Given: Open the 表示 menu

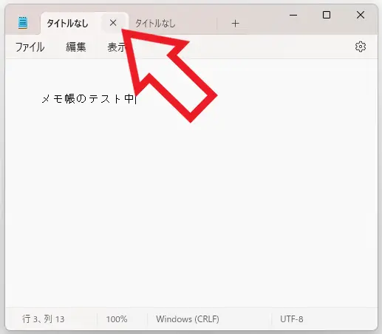Looking at the screenshot, I should (117, 47).
